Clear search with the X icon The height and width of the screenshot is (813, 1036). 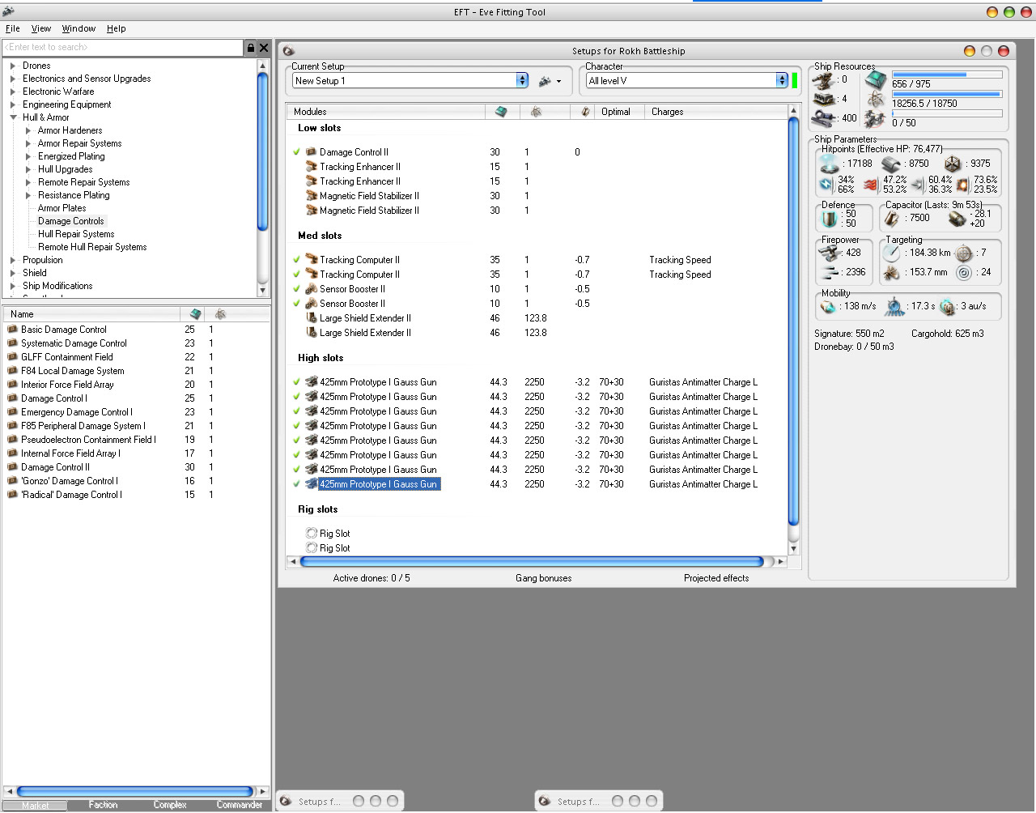pyautogui.click(x=264, y=48)
